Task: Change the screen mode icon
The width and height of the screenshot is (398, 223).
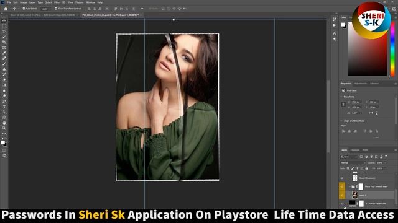Action: (4, 155)
